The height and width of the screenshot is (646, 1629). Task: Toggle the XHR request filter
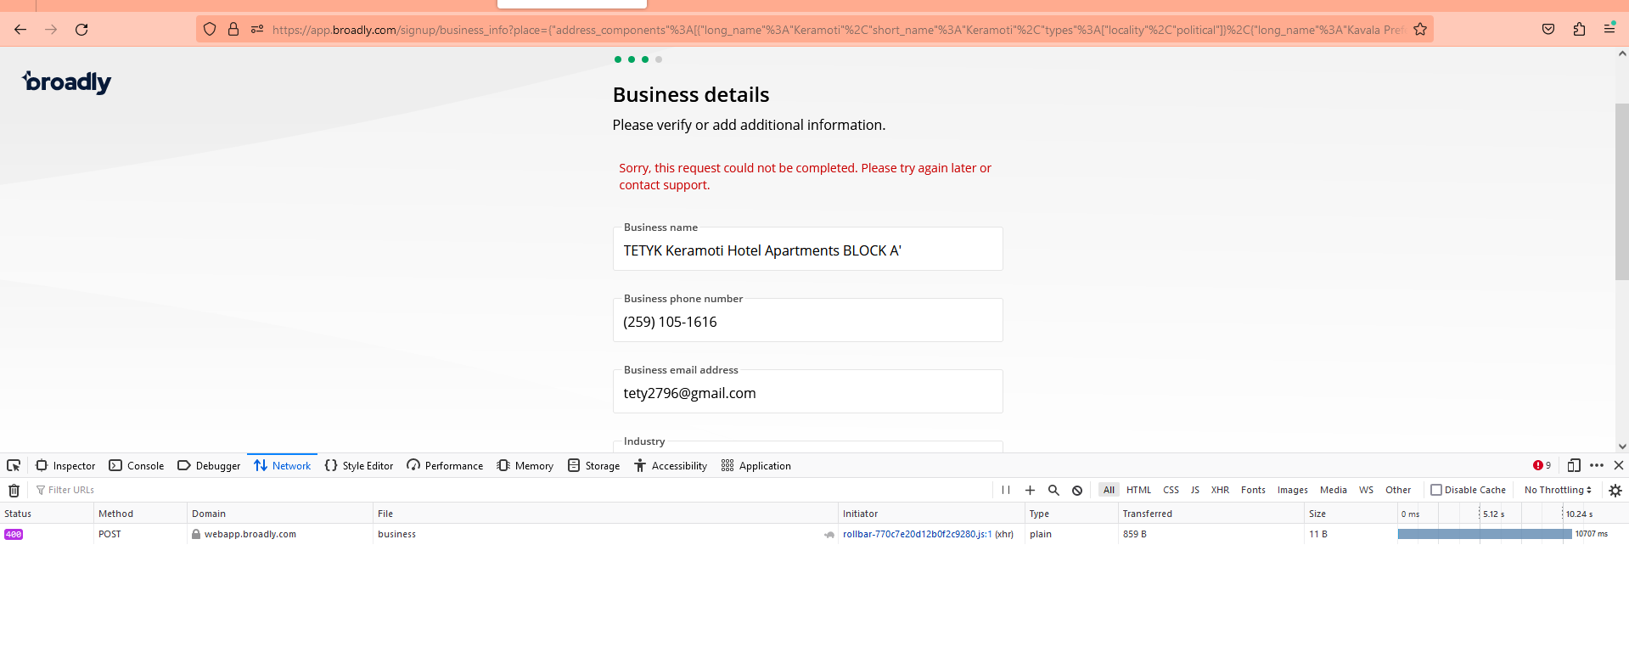[1220, 490]
